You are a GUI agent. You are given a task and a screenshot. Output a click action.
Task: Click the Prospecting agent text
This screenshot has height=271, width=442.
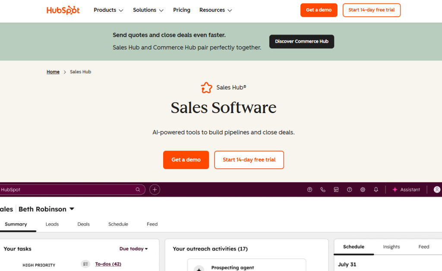(233, 268)
